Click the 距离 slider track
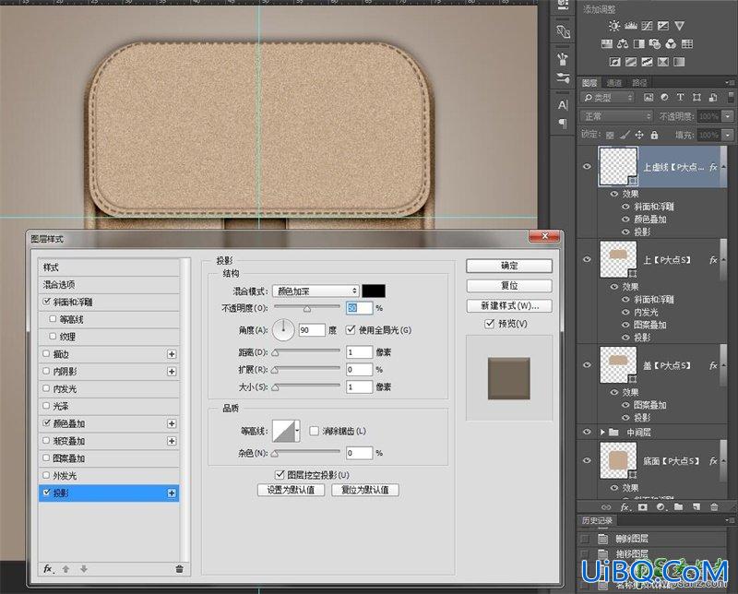This screenshot has height=594, width=738. tap(307, 351)
